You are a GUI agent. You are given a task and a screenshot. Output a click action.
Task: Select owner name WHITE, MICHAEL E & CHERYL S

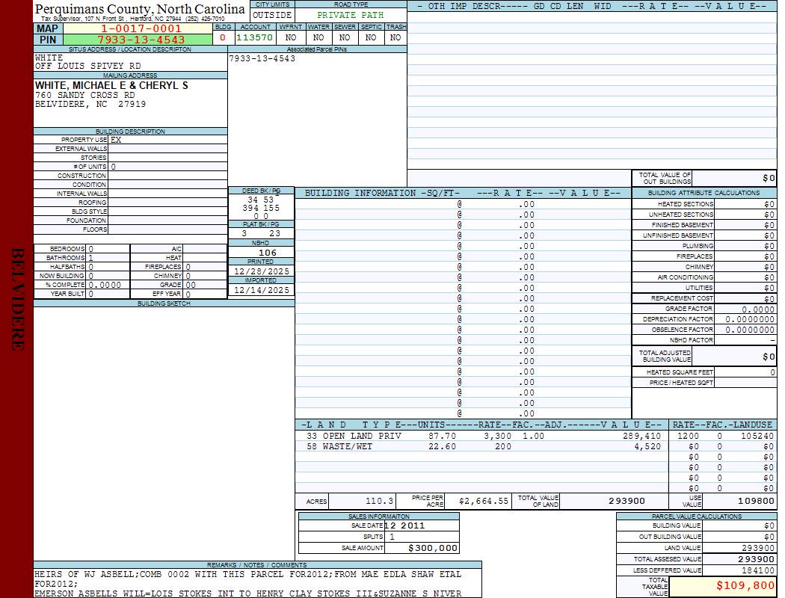111,86
